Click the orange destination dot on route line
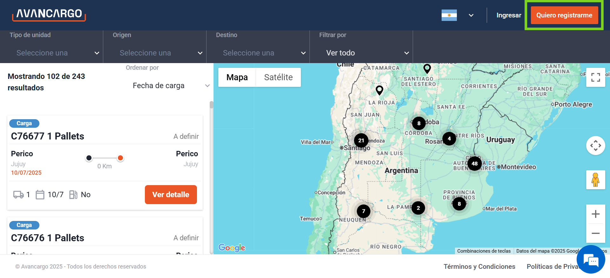This screenshot has height=278, width=610. pyautogui.click(x=120, y=158)
